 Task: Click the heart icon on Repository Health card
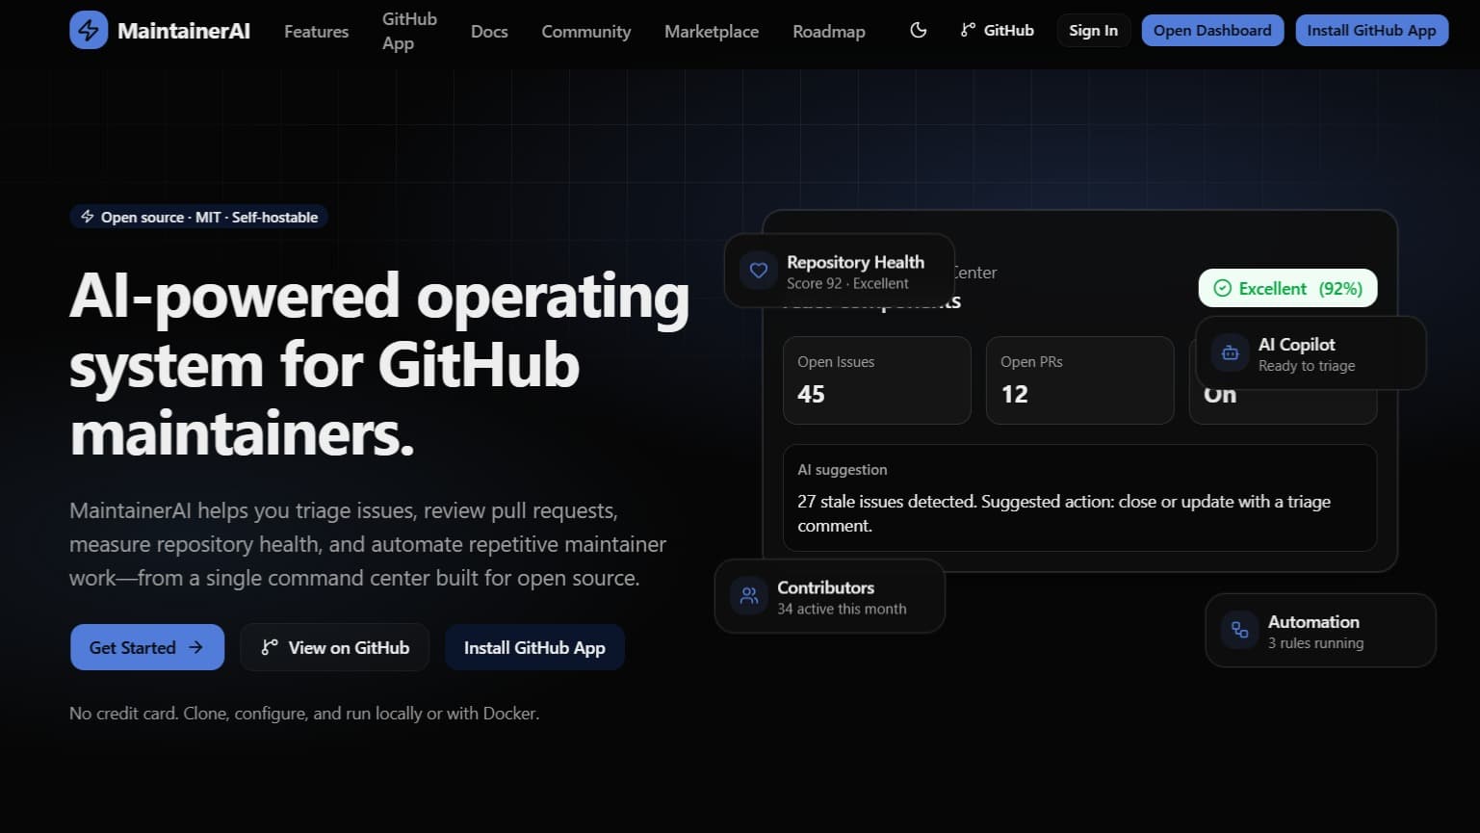[759, 271]
